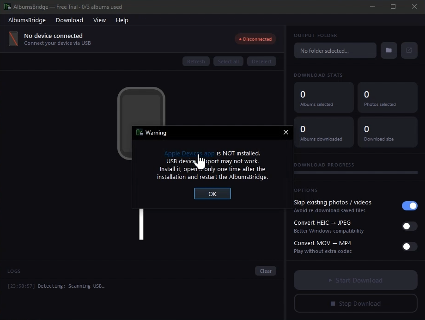
Task: Click the 'Detecting: Scanning USB' log entry
Action: point(56,286)
